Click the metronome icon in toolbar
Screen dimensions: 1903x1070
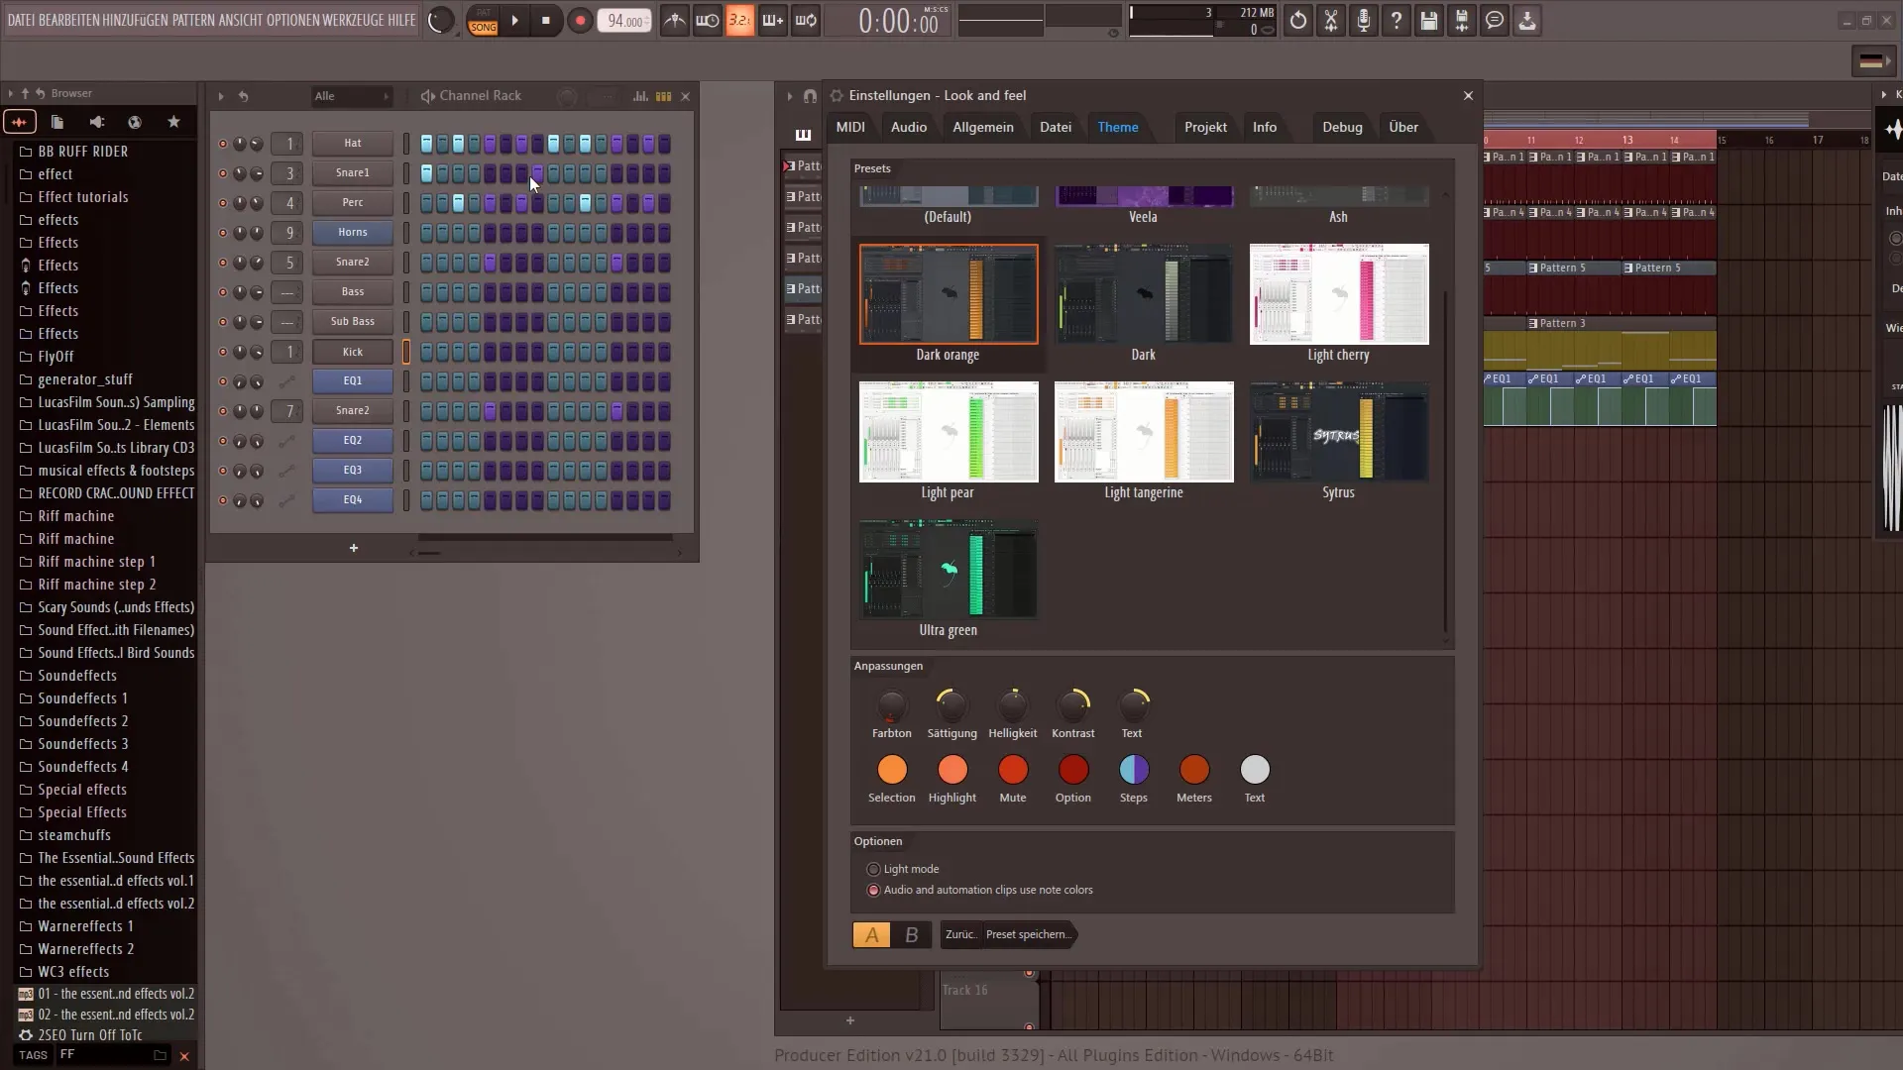673,18
